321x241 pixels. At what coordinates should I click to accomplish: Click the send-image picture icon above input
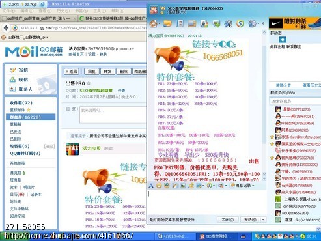point(183,186)
